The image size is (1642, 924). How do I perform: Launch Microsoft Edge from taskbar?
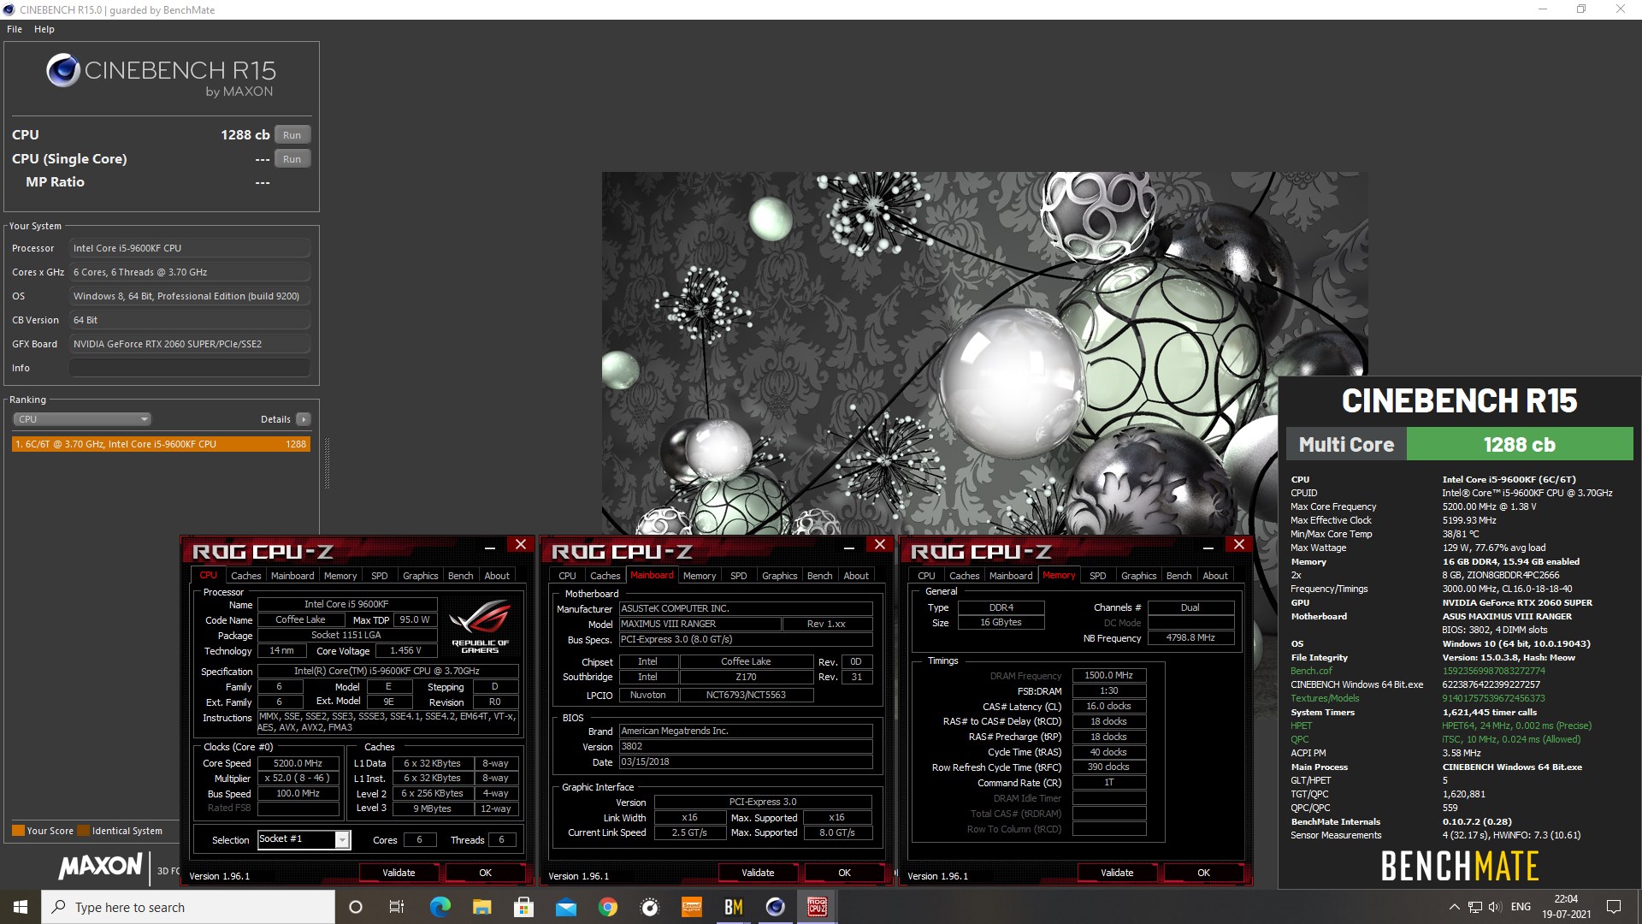pyautogui.click(x=440, y=907)
